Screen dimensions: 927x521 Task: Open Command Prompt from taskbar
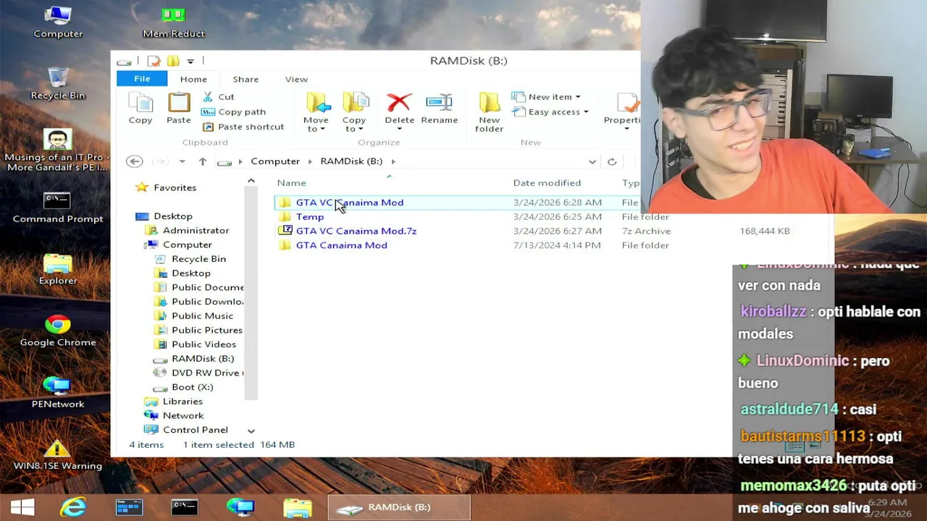pyautogui.click(x=185, y=507)
